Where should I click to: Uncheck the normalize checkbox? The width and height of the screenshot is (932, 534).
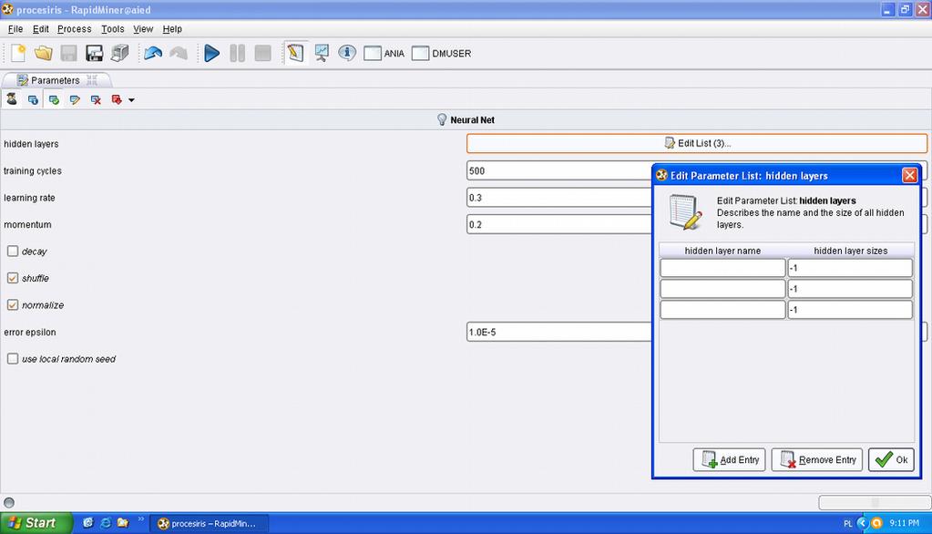click(x=13, y=304)
